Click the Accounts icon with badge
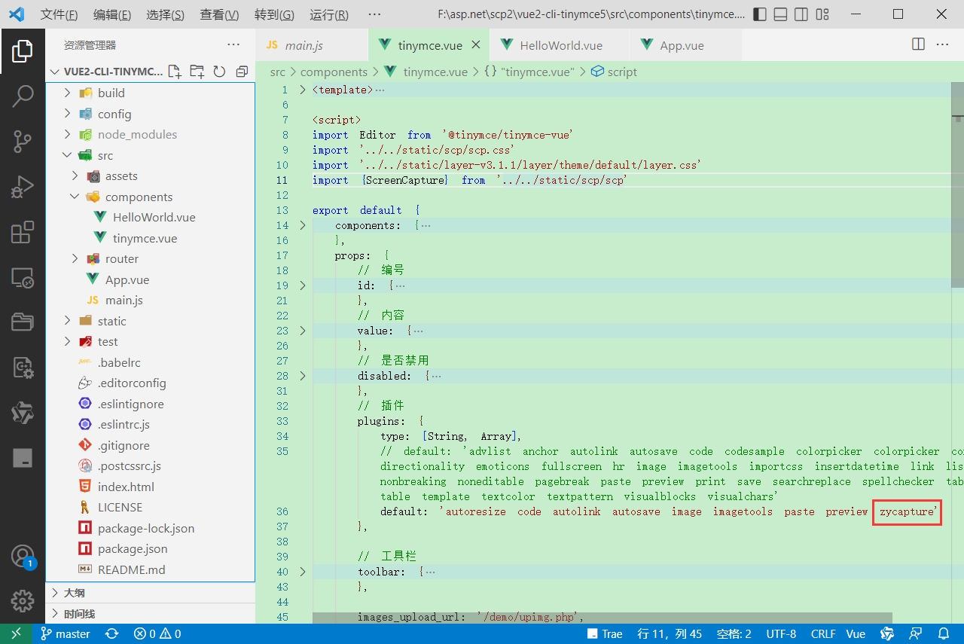 [x=23, y=557]
